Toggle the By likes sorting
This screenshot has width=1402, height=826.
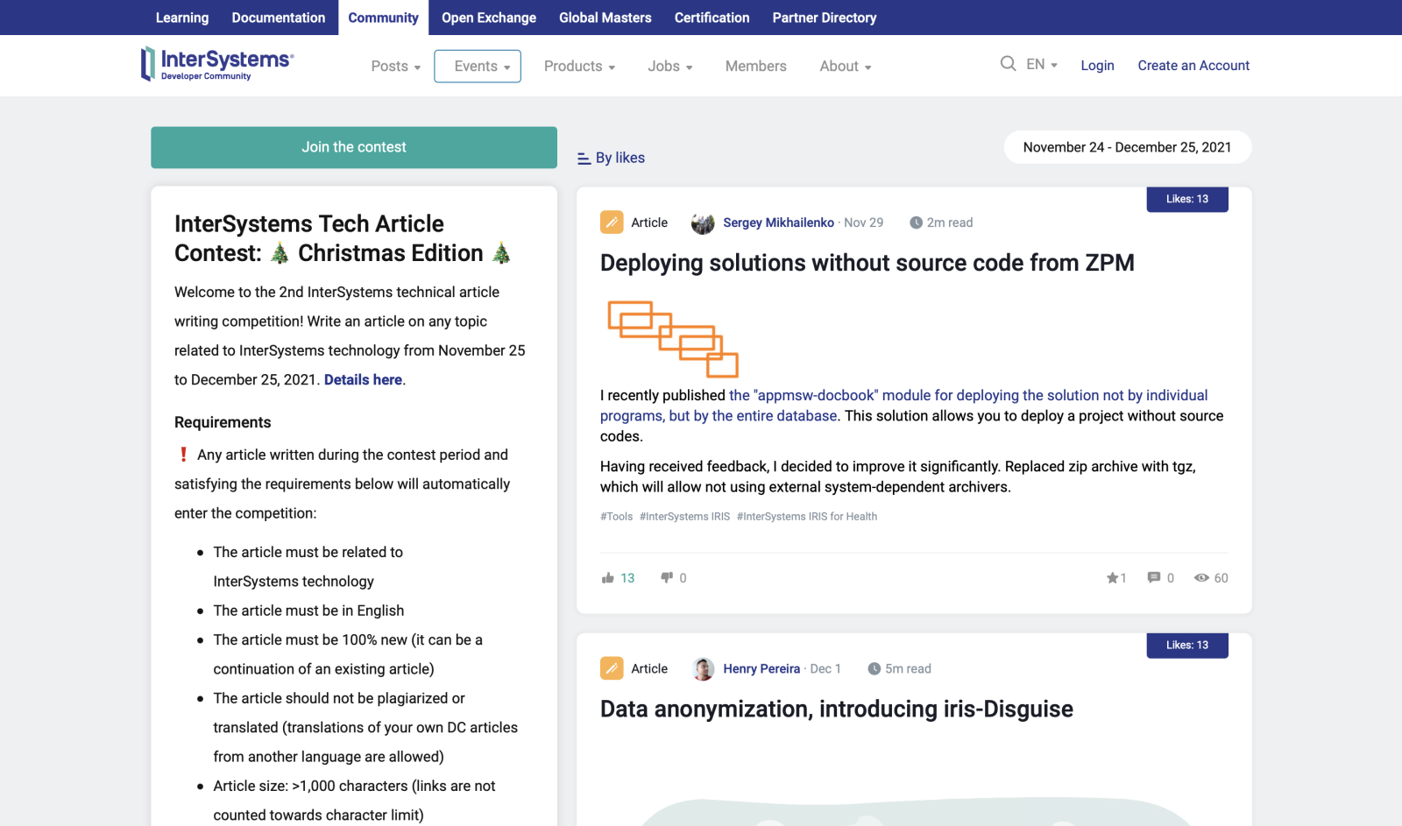(x=612, y=159)
